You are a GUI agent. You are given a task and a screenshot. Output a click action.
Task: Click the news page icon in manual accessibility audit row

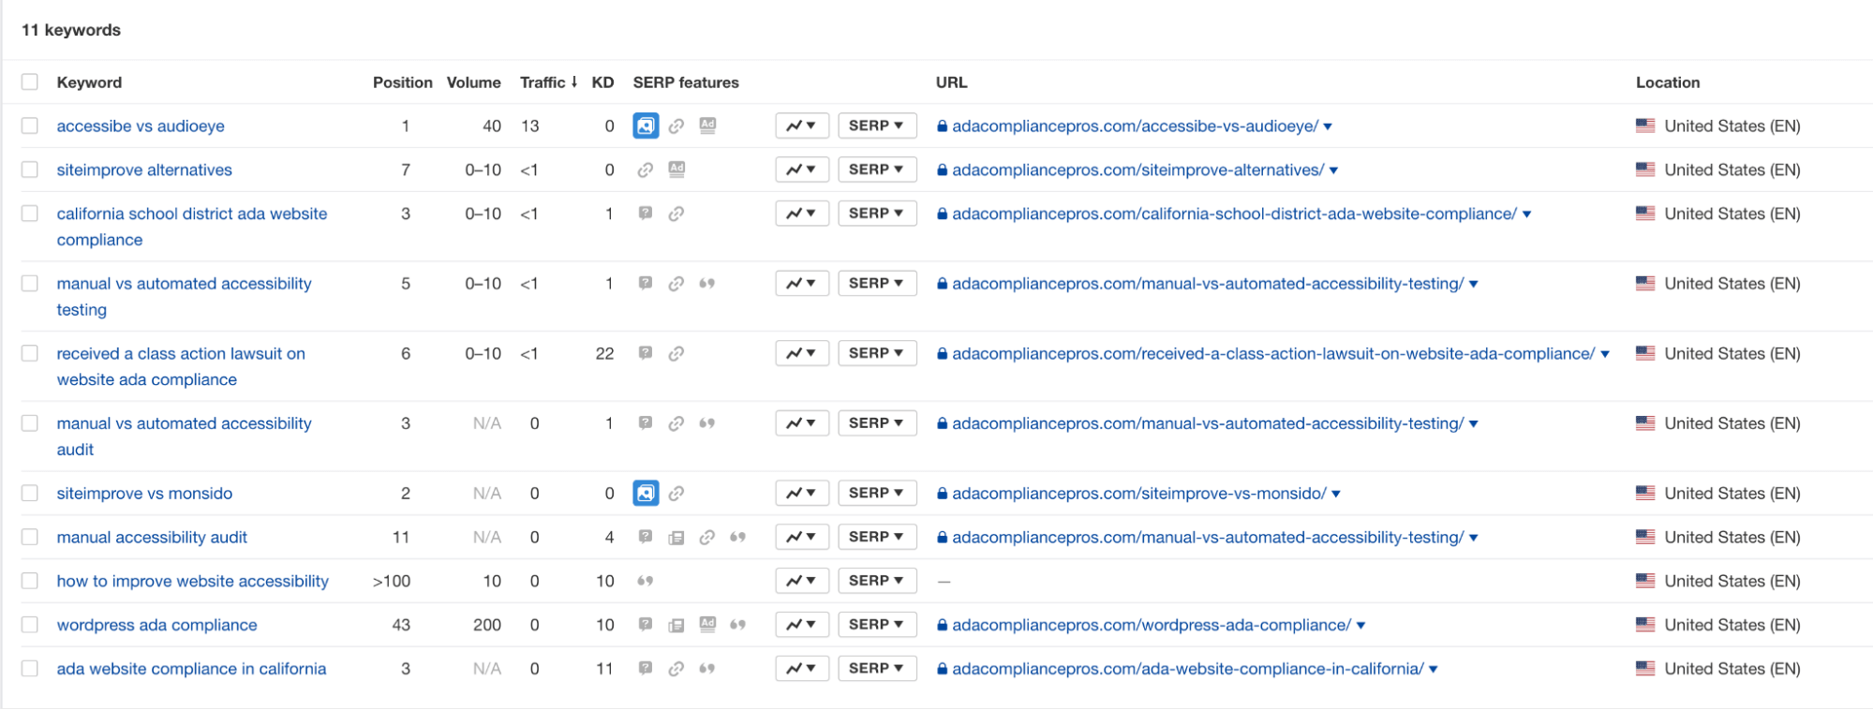pos(676,538)
